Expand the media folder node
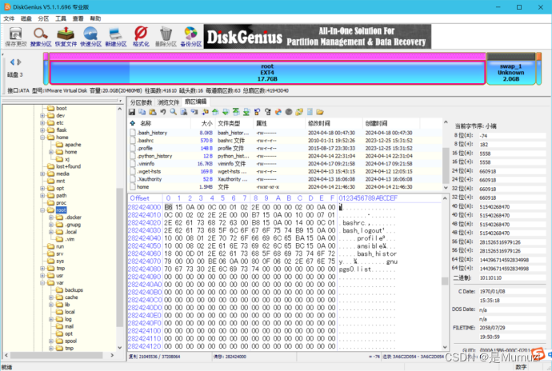This screenshot has height=371, width=552. 42,174
